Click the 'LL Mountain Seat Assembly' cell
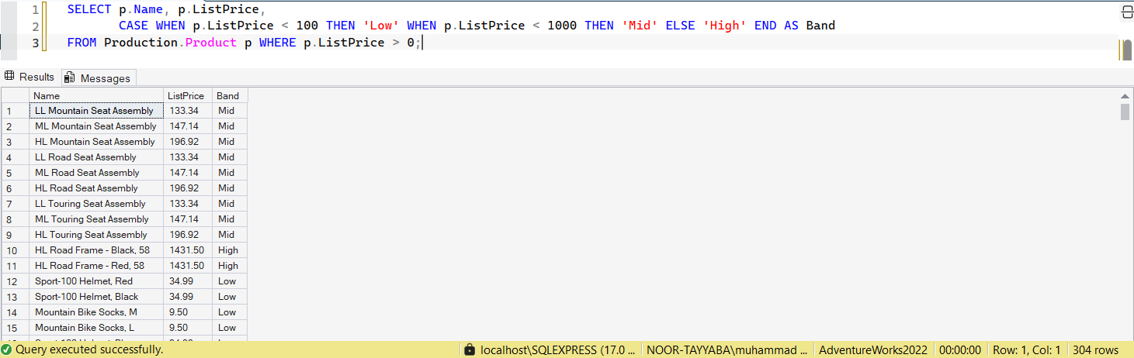Screen dimensions: 1134x358 96,111
